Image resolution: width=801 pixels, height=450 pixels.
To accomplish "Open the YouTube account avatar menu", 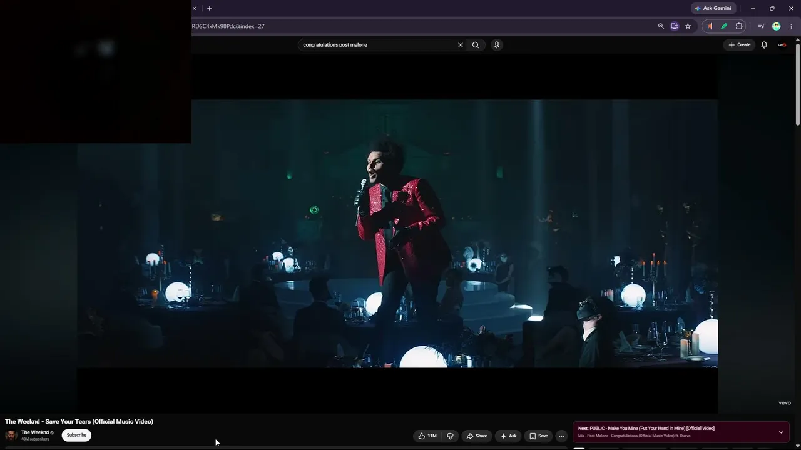I will (x=782, y=45).
